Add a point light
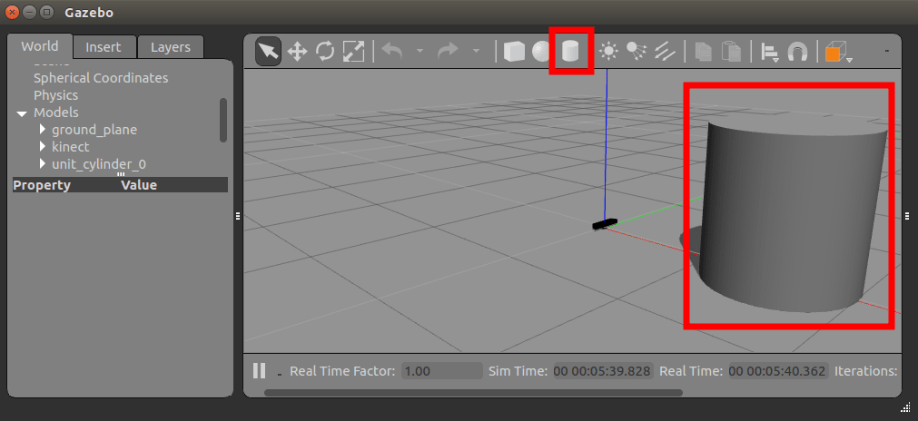 pos(609,52)
